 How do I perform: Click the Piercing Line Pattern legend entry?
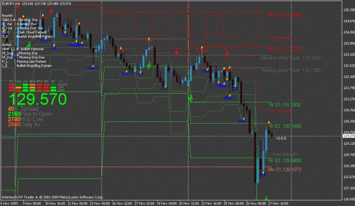(31, 61)
